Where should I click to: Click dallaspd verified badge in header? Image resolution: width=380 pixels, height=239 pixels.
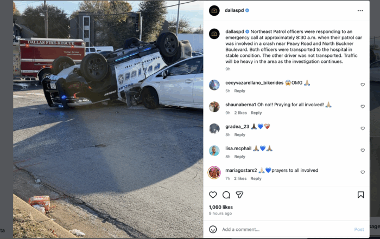[x=247, y=10]
